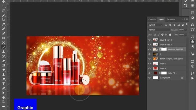
Task: Select the Type tool
Action: (x=3, y=84)
